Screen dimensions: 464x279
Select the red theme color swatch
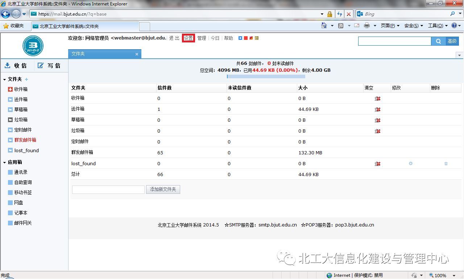click(245, 38)
